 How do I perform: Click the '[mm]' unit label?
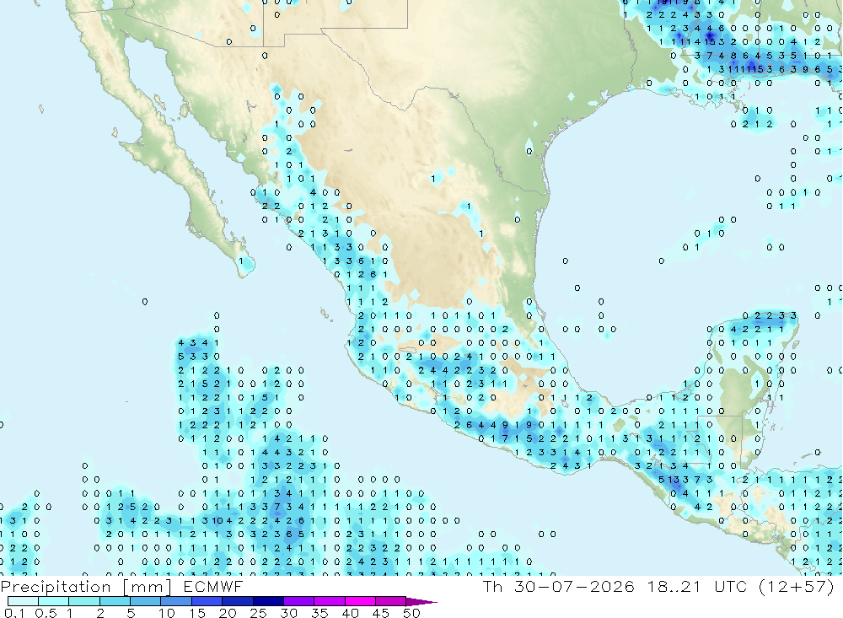(x=148, y=588)
